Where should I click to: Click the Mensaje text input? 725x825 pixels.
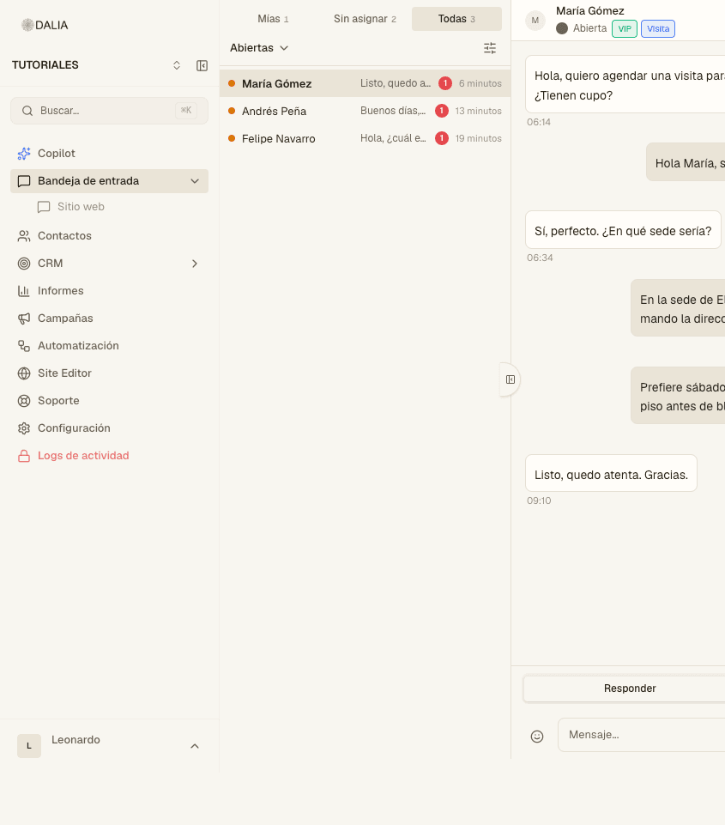[x=642, y=735]
